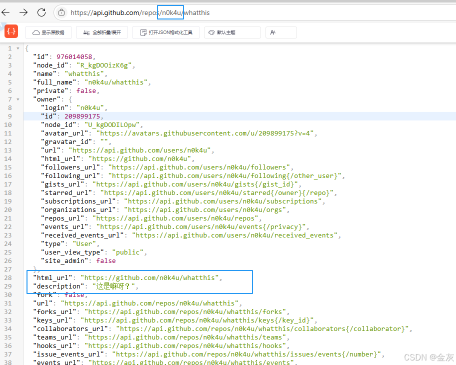This screenshot has width=456, height=365.
Task: Open the hooks_url link
Action: 185,346
